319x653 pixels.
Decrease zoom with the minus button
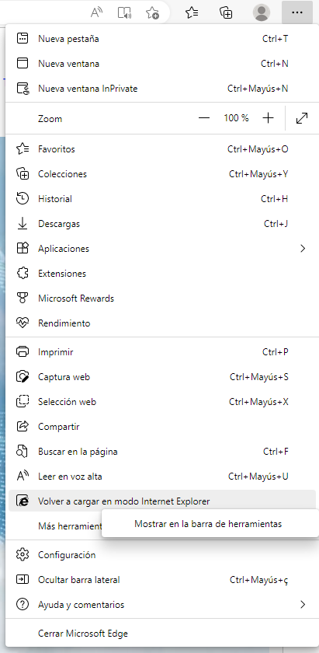click(204, 118)
